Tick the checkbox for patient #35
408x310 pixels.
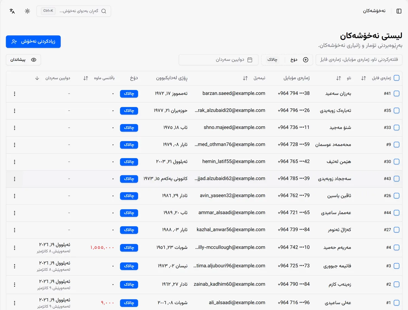tap(396, 111)
